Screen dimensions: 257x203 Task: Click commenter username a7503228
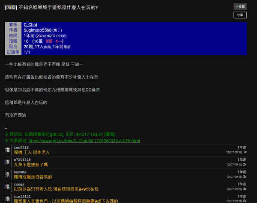point(22,159)
